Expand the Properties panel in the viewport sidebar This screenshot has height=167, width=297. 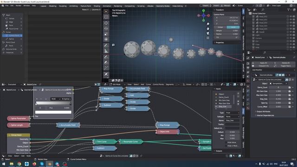[220, 43]
